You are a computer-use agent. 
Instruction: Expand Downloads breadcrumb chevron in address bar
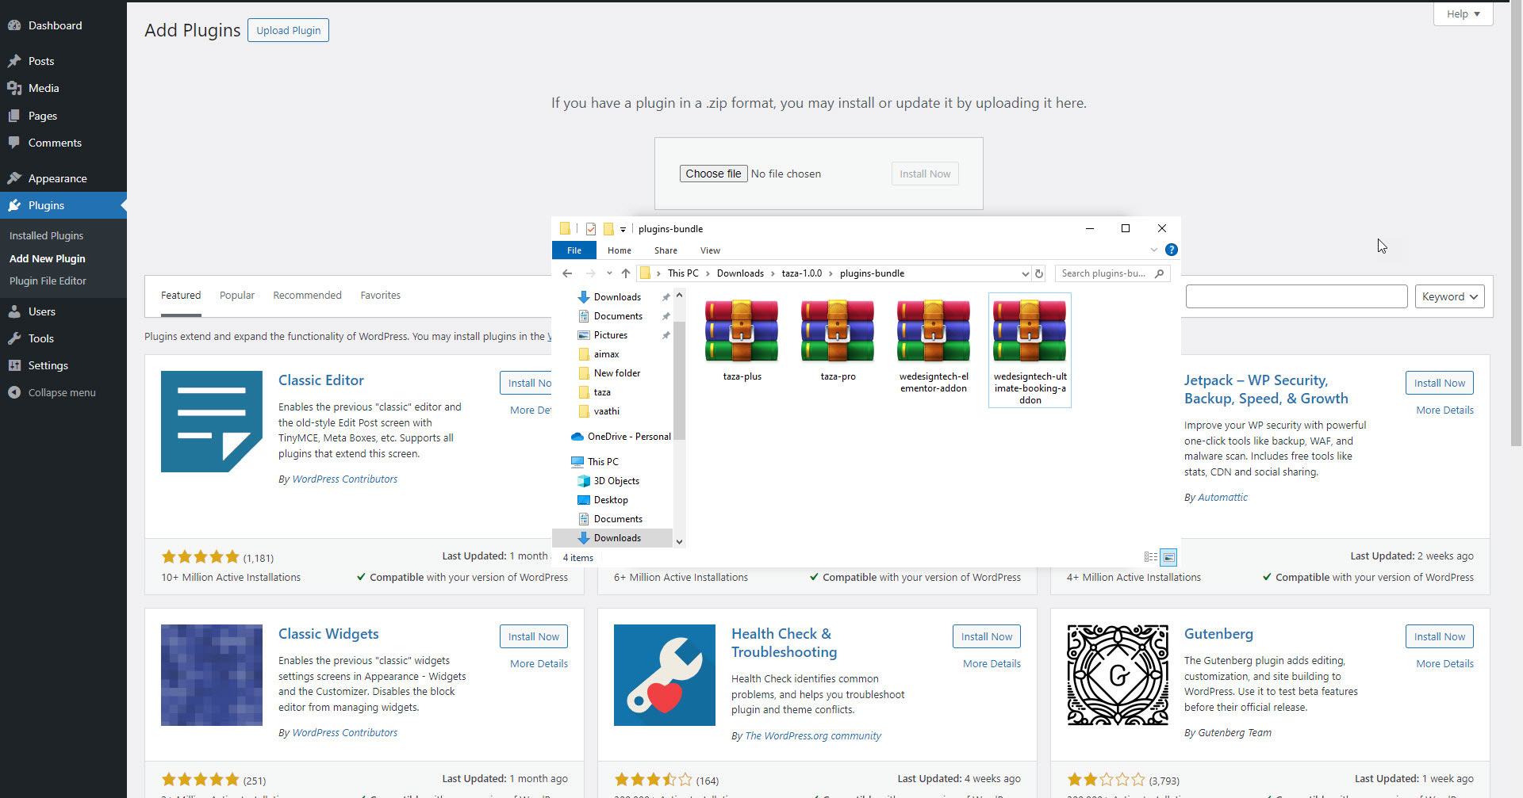[773, 273]
